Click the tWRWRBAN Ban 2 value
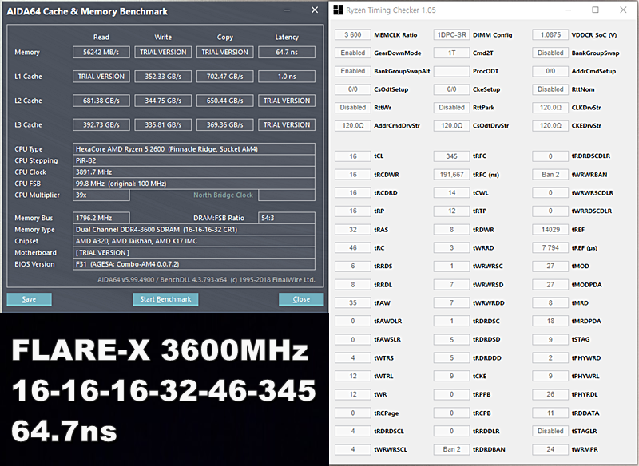Image resolution: width=639 pixels, height=466 pixels. click(x=550, y=175)
